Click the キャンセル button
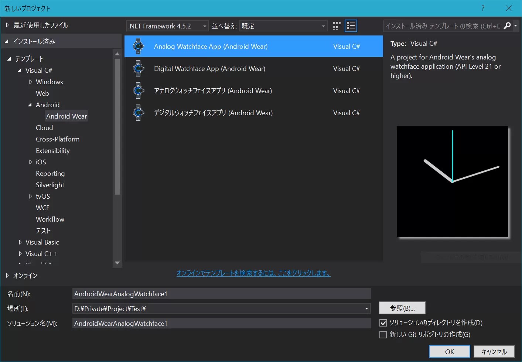 [x=494, y=352]
